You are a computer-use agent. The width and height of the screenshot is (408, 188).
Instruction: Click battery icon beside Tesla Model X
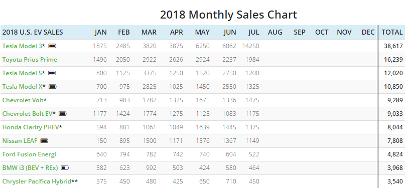[x=53, y=87]
